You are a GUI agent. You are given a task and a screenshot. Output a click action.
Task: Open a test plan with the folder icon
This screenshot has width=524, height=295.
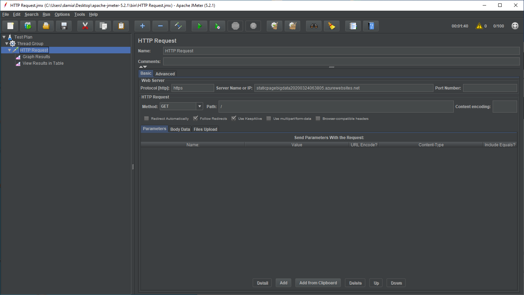46,26
